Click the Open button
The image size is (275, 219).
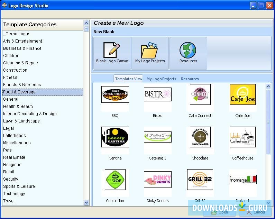pos(219,212)
